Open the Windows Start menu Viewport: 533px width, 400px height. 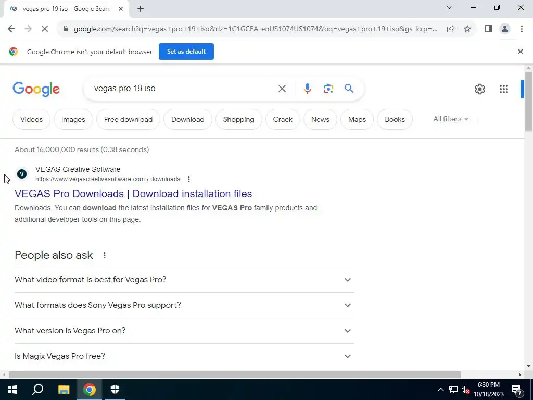click(x=12, y=390)
